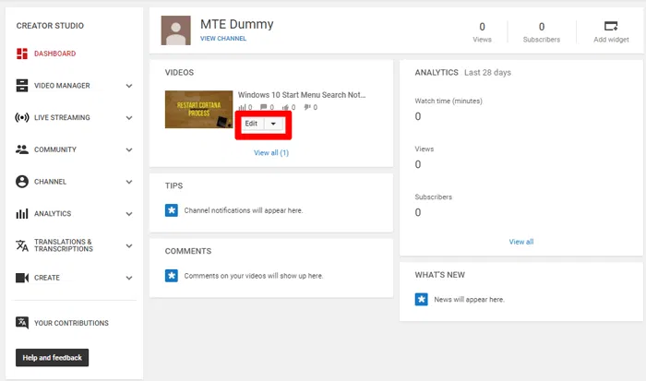The image size is (646, 381).
Task: Select Channel in the sidebar
Action: (x=50, y=182)
